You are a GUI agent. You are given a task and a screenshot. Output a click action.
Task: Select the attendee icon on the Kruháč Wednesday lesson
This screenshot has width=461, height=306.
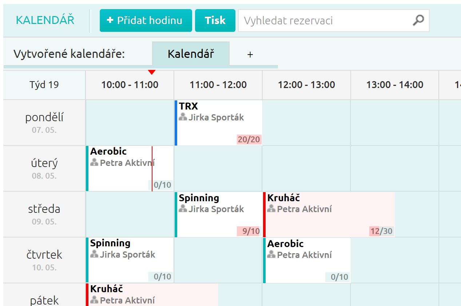tap(271, 209)
